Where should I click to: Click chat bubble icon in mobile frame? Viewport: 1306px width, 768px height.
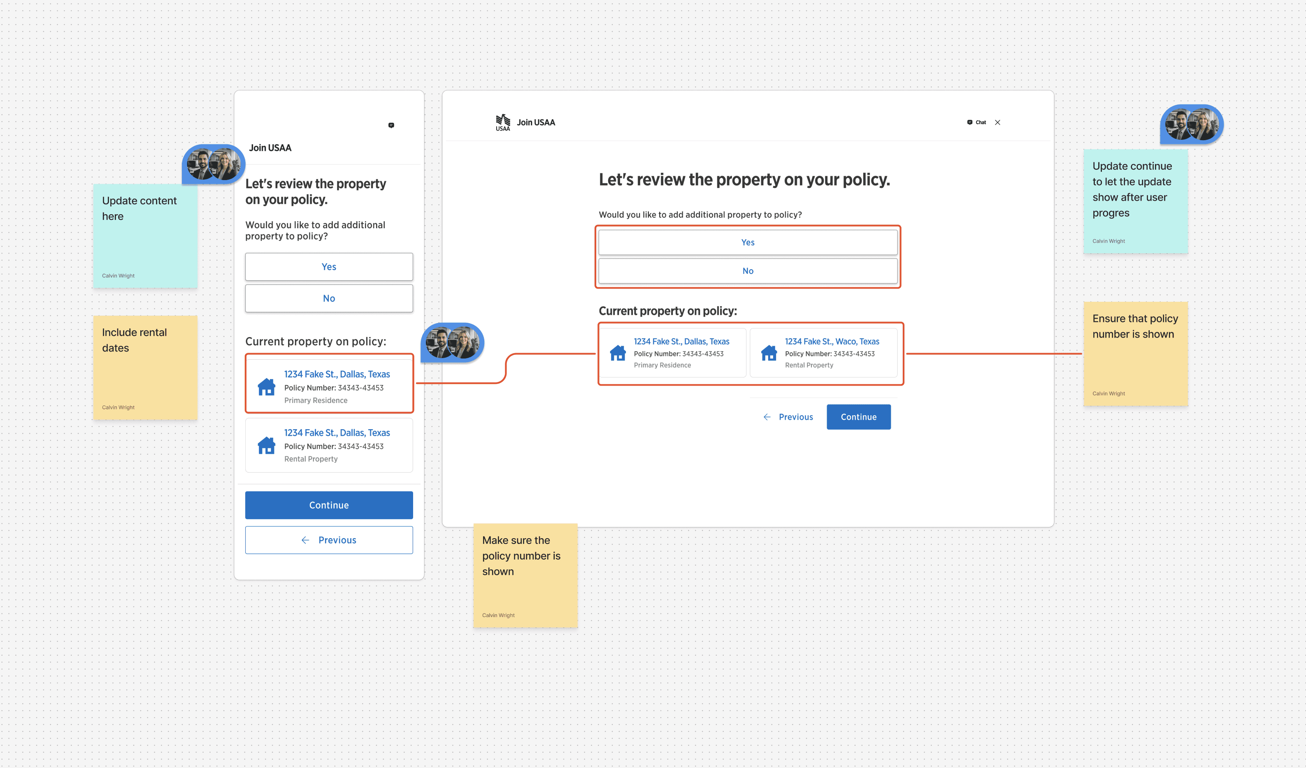(391, 125)
